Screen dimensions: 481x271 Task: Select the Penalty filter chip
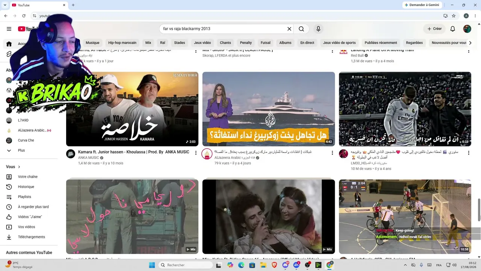pos(246,43)
